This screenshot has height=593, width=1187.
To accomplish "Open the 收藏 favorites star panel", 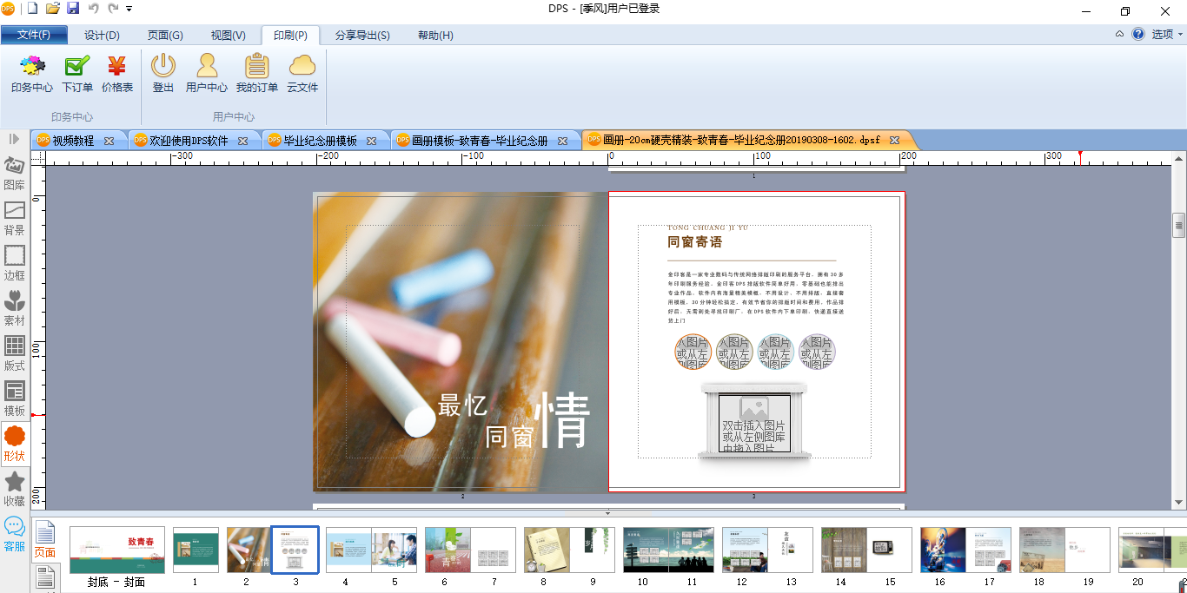I will pos(15,490).
